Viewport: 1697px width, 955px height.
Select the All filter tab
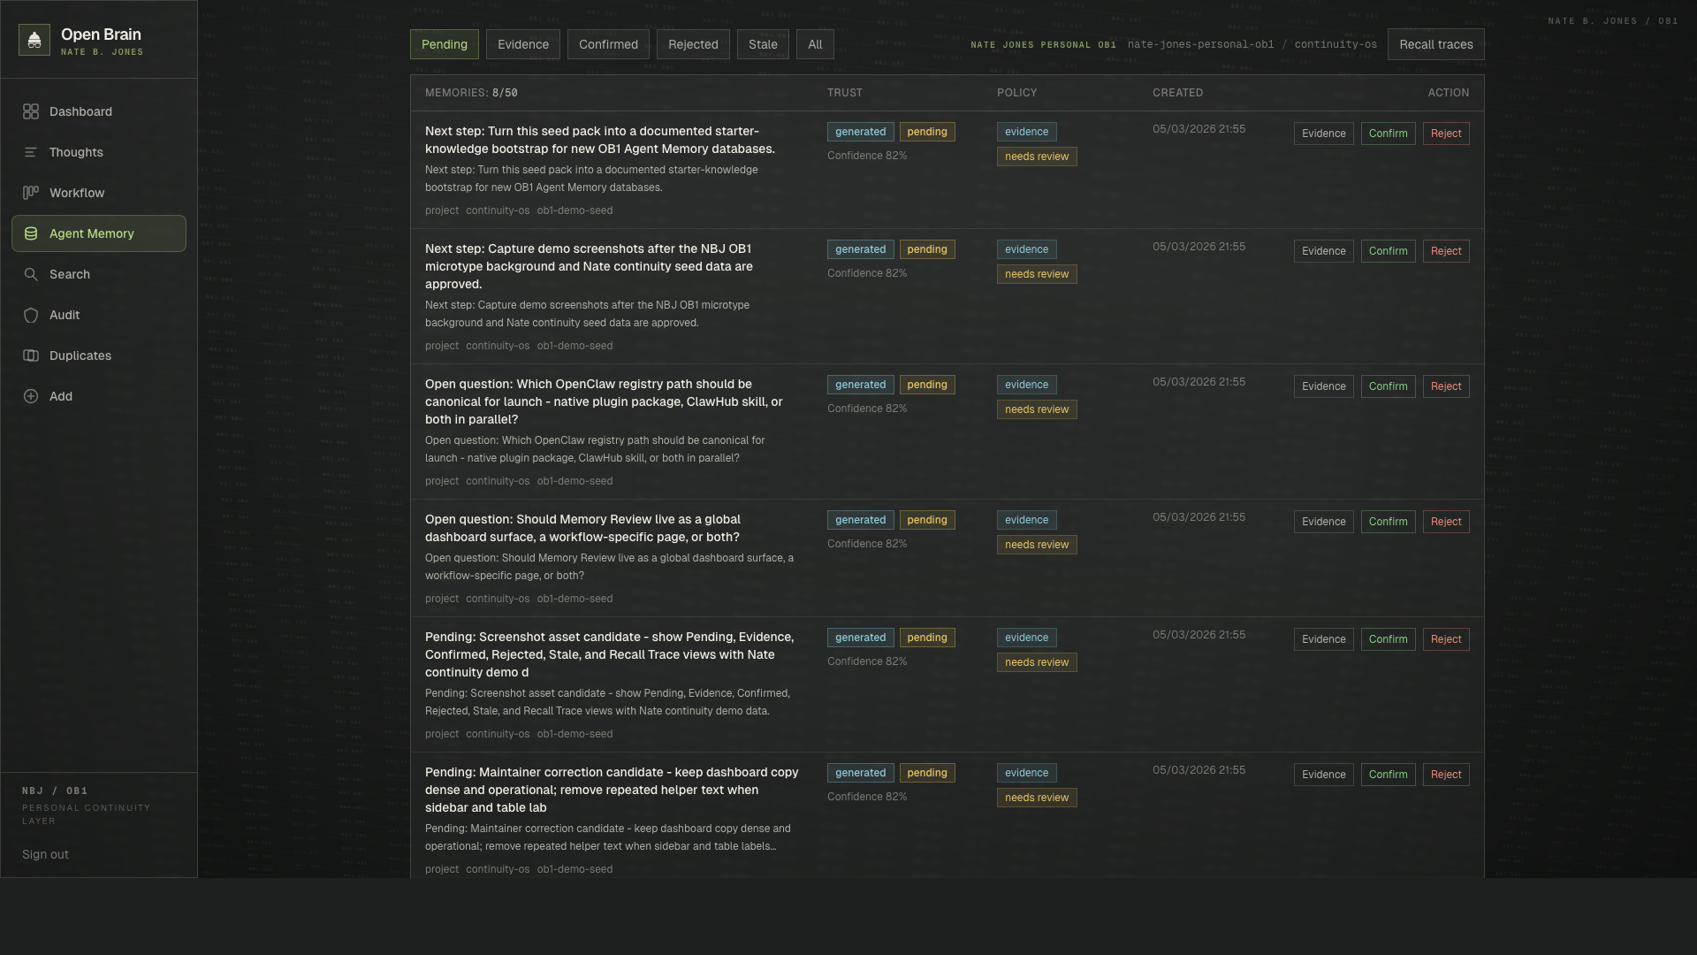[x=815, y=44]
